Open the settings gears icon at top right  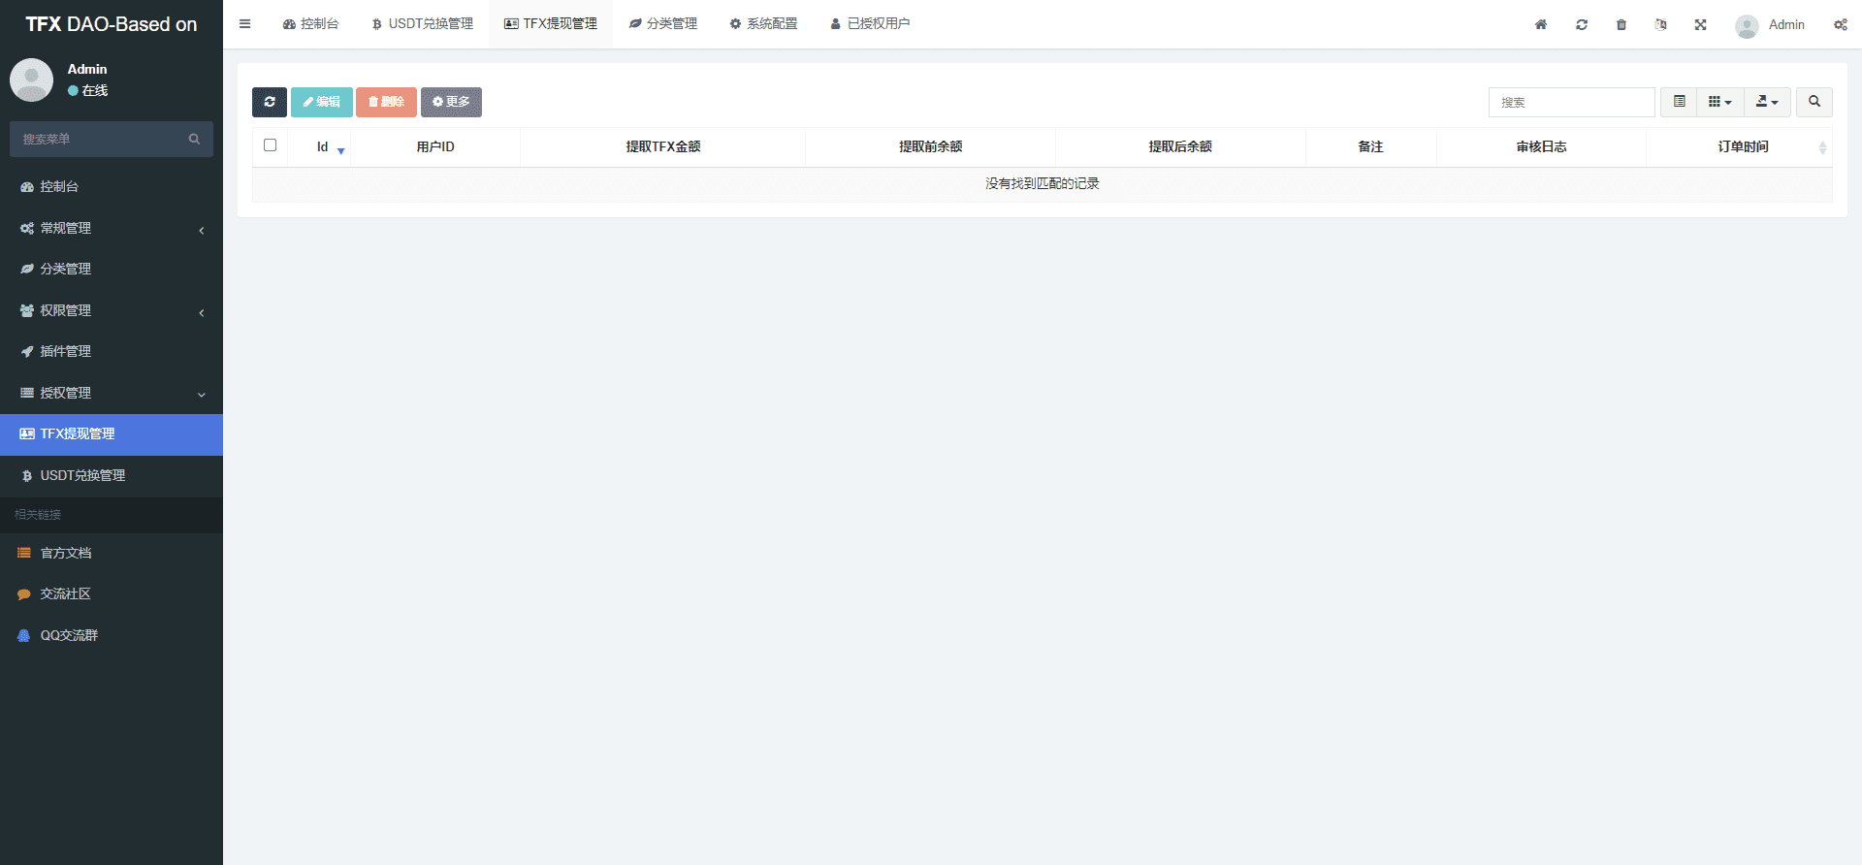(1840, 24)
